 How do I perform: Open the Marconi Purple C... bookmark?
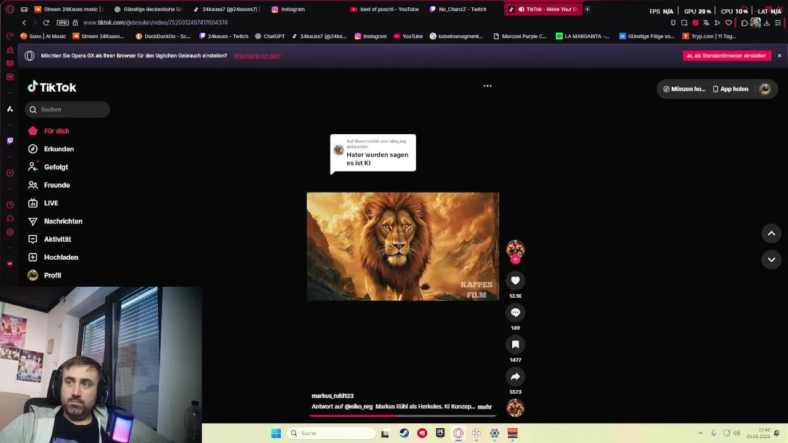[520, 36]
